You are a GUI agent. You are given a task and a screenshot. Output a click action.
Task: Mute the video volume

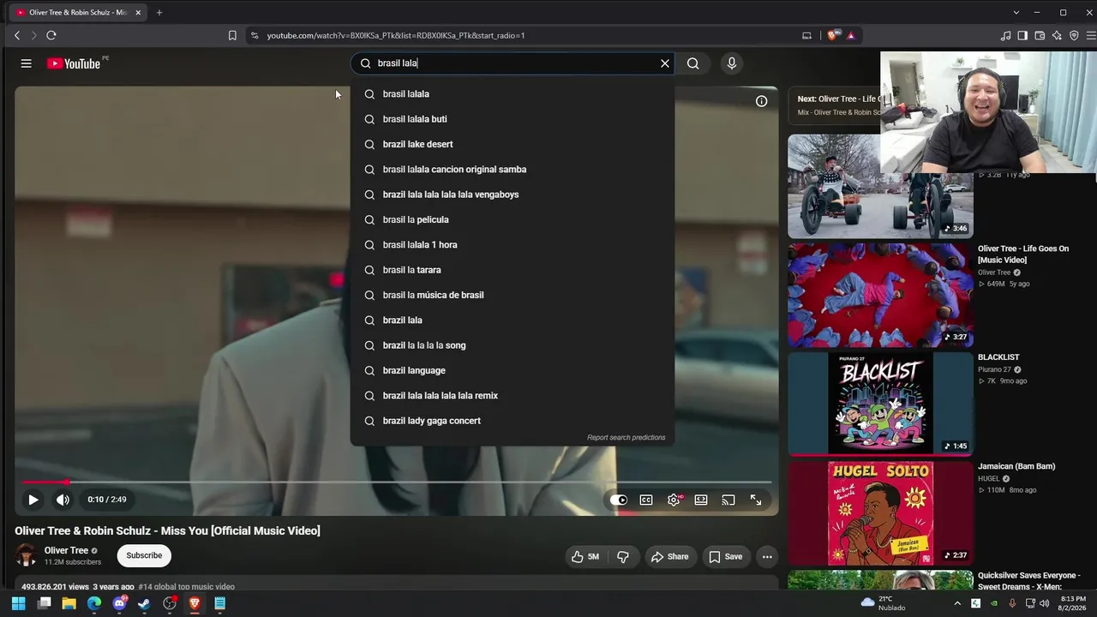click(63, 500)
